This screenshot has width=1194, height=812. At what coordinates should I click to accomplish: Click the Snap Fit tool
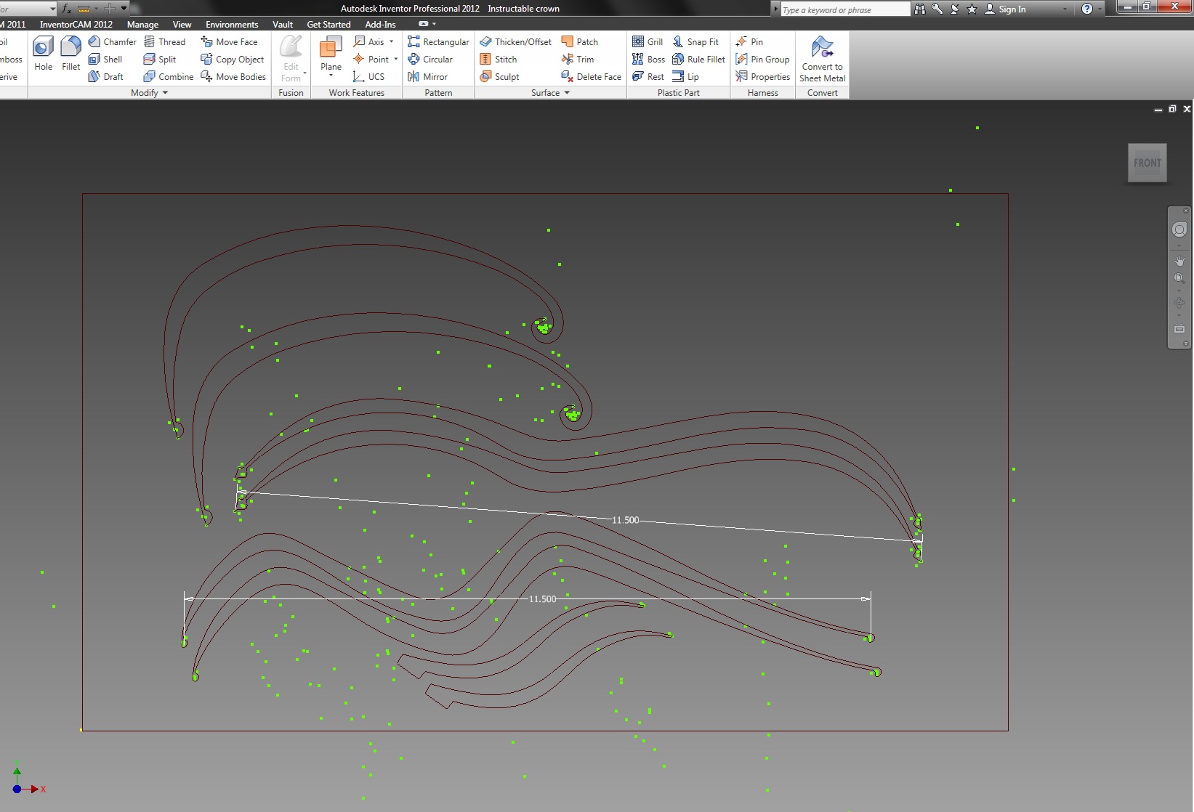(695, 42)
